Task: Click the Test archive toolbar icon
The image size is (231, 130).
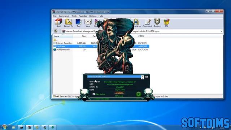Action: point(79,23)
